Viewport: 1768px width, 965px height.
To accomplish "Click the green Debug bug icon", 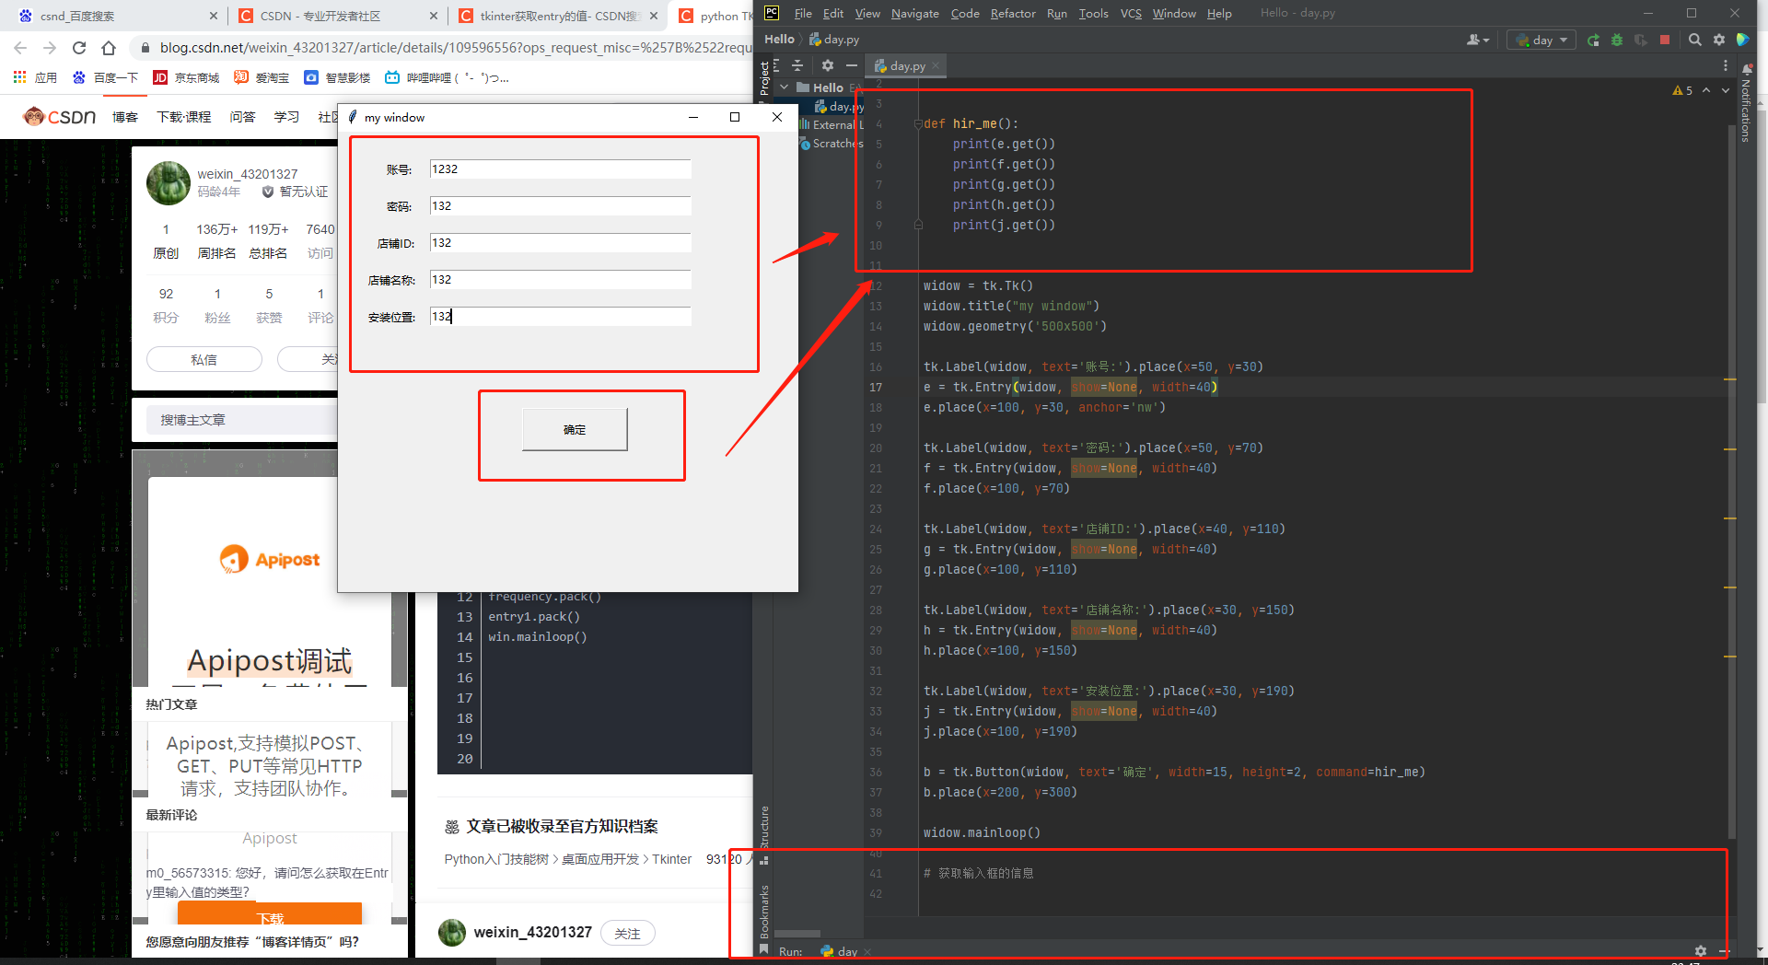I will click(x=1617, y=40).
